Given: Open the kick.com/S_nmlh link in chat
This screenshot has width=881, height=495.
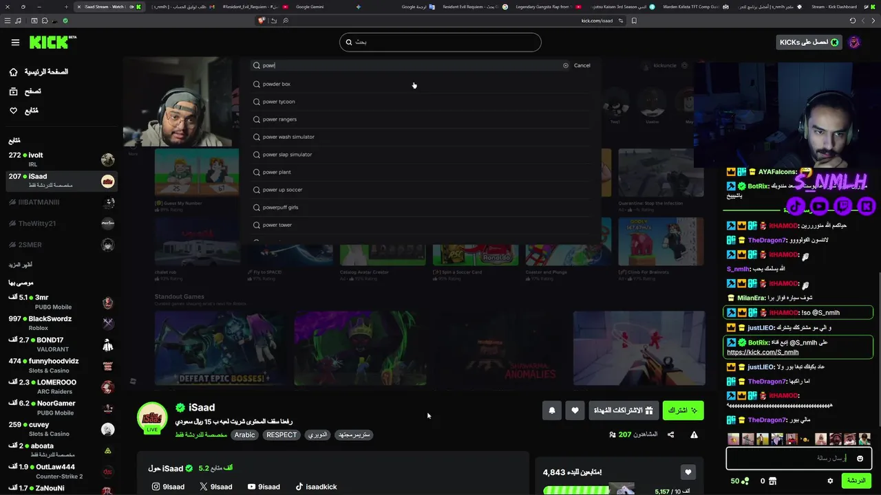Looking at the screenshot, I should [763, 352].
